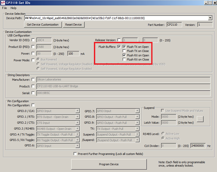The width and height of the screenshot is (217, 172).
Task: Select Self Powered, Voltage Regulator Disabled
Action: point(38,64)
